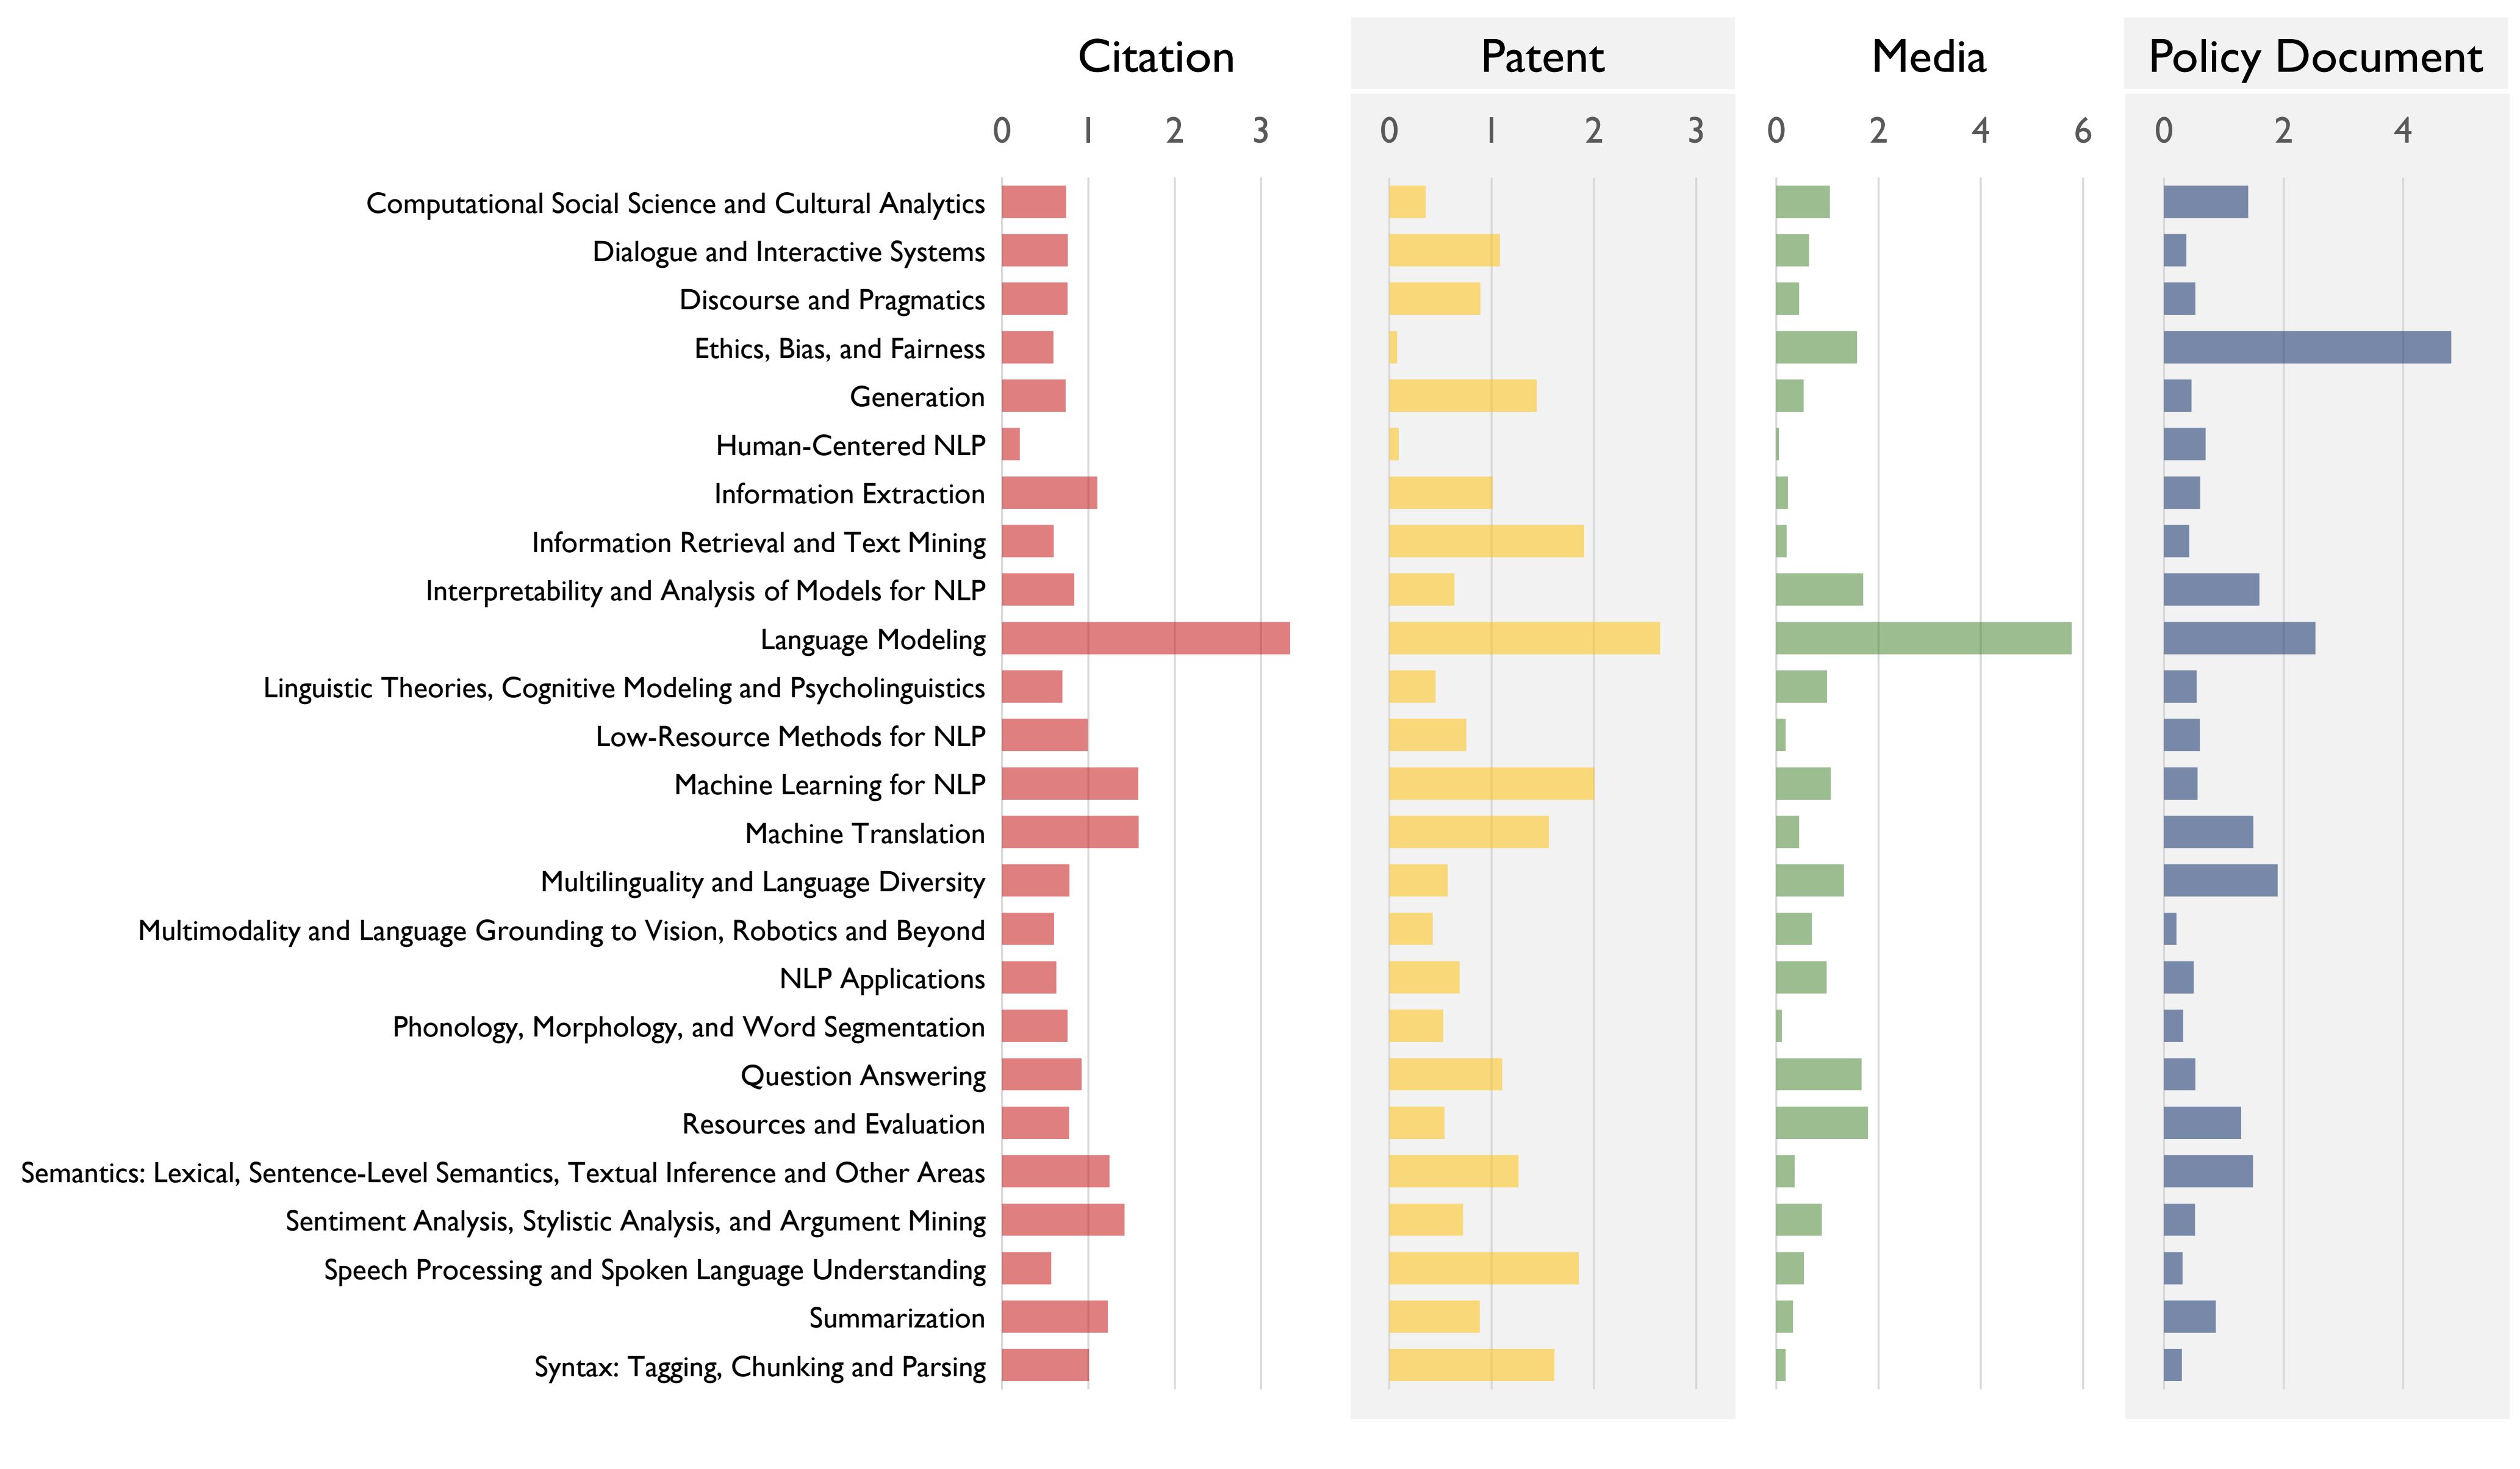Select the Multilinguality policy document bar
This screenshot has width=2520, height=1469.
click(2220, 880)
